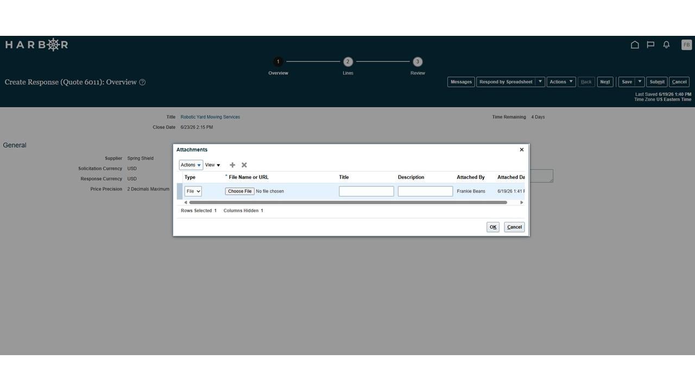
Task: Open the Robotic Yard Mowing Services title link
Action: pos(210,117)
